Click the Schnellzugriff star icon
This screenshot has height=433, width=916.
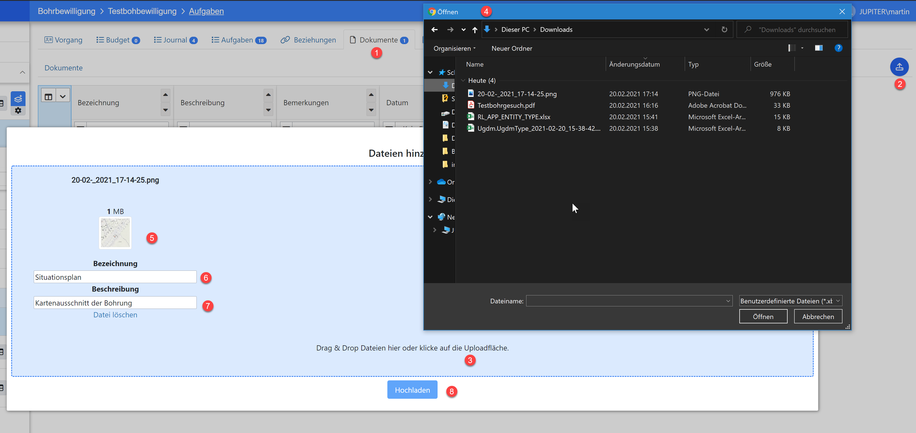[x=442, y=72]
